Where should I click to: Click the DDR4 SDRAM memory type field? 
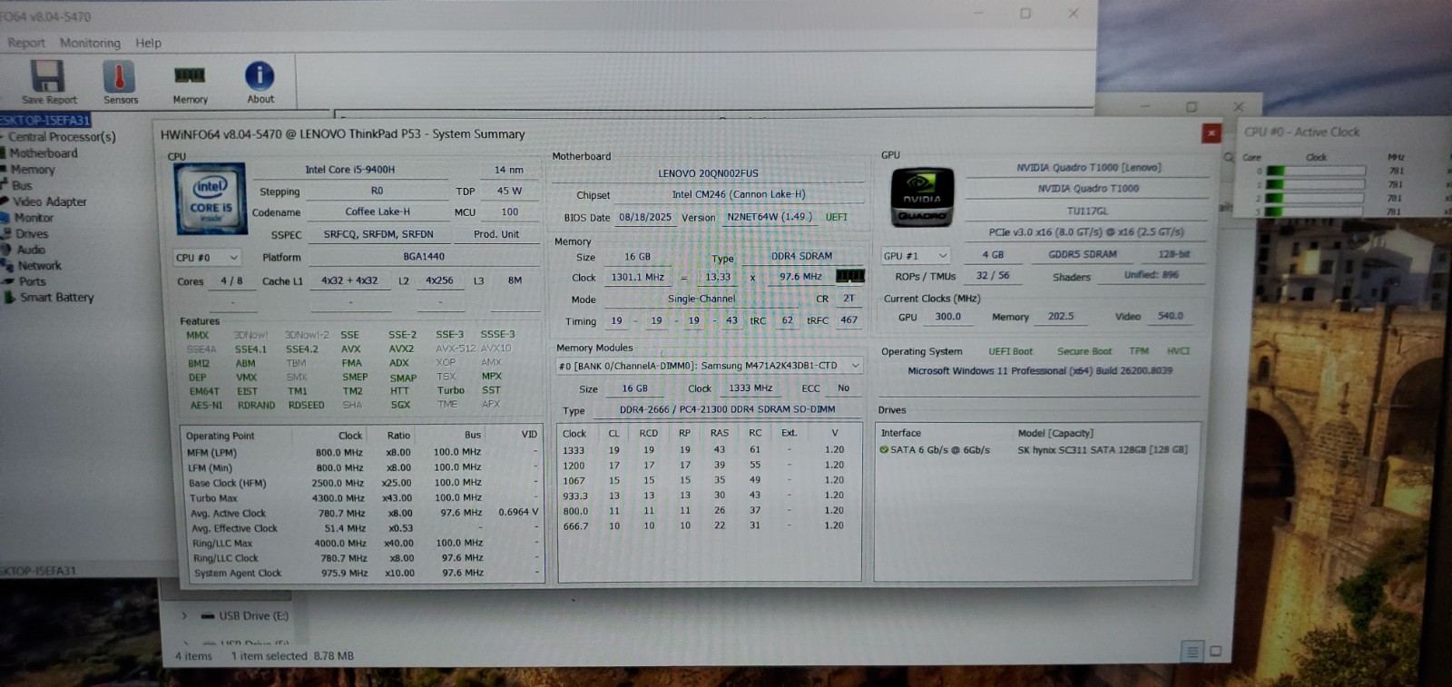[801, 256]
